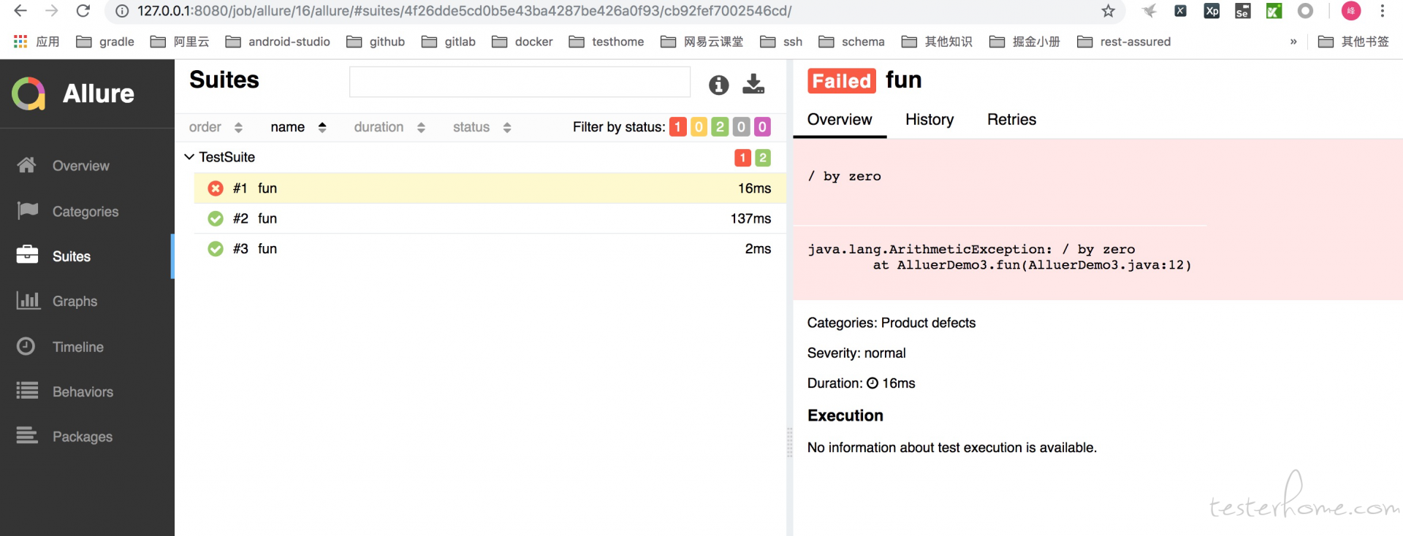
Task: Open the github bookmark folder
Action: (376, 42)
